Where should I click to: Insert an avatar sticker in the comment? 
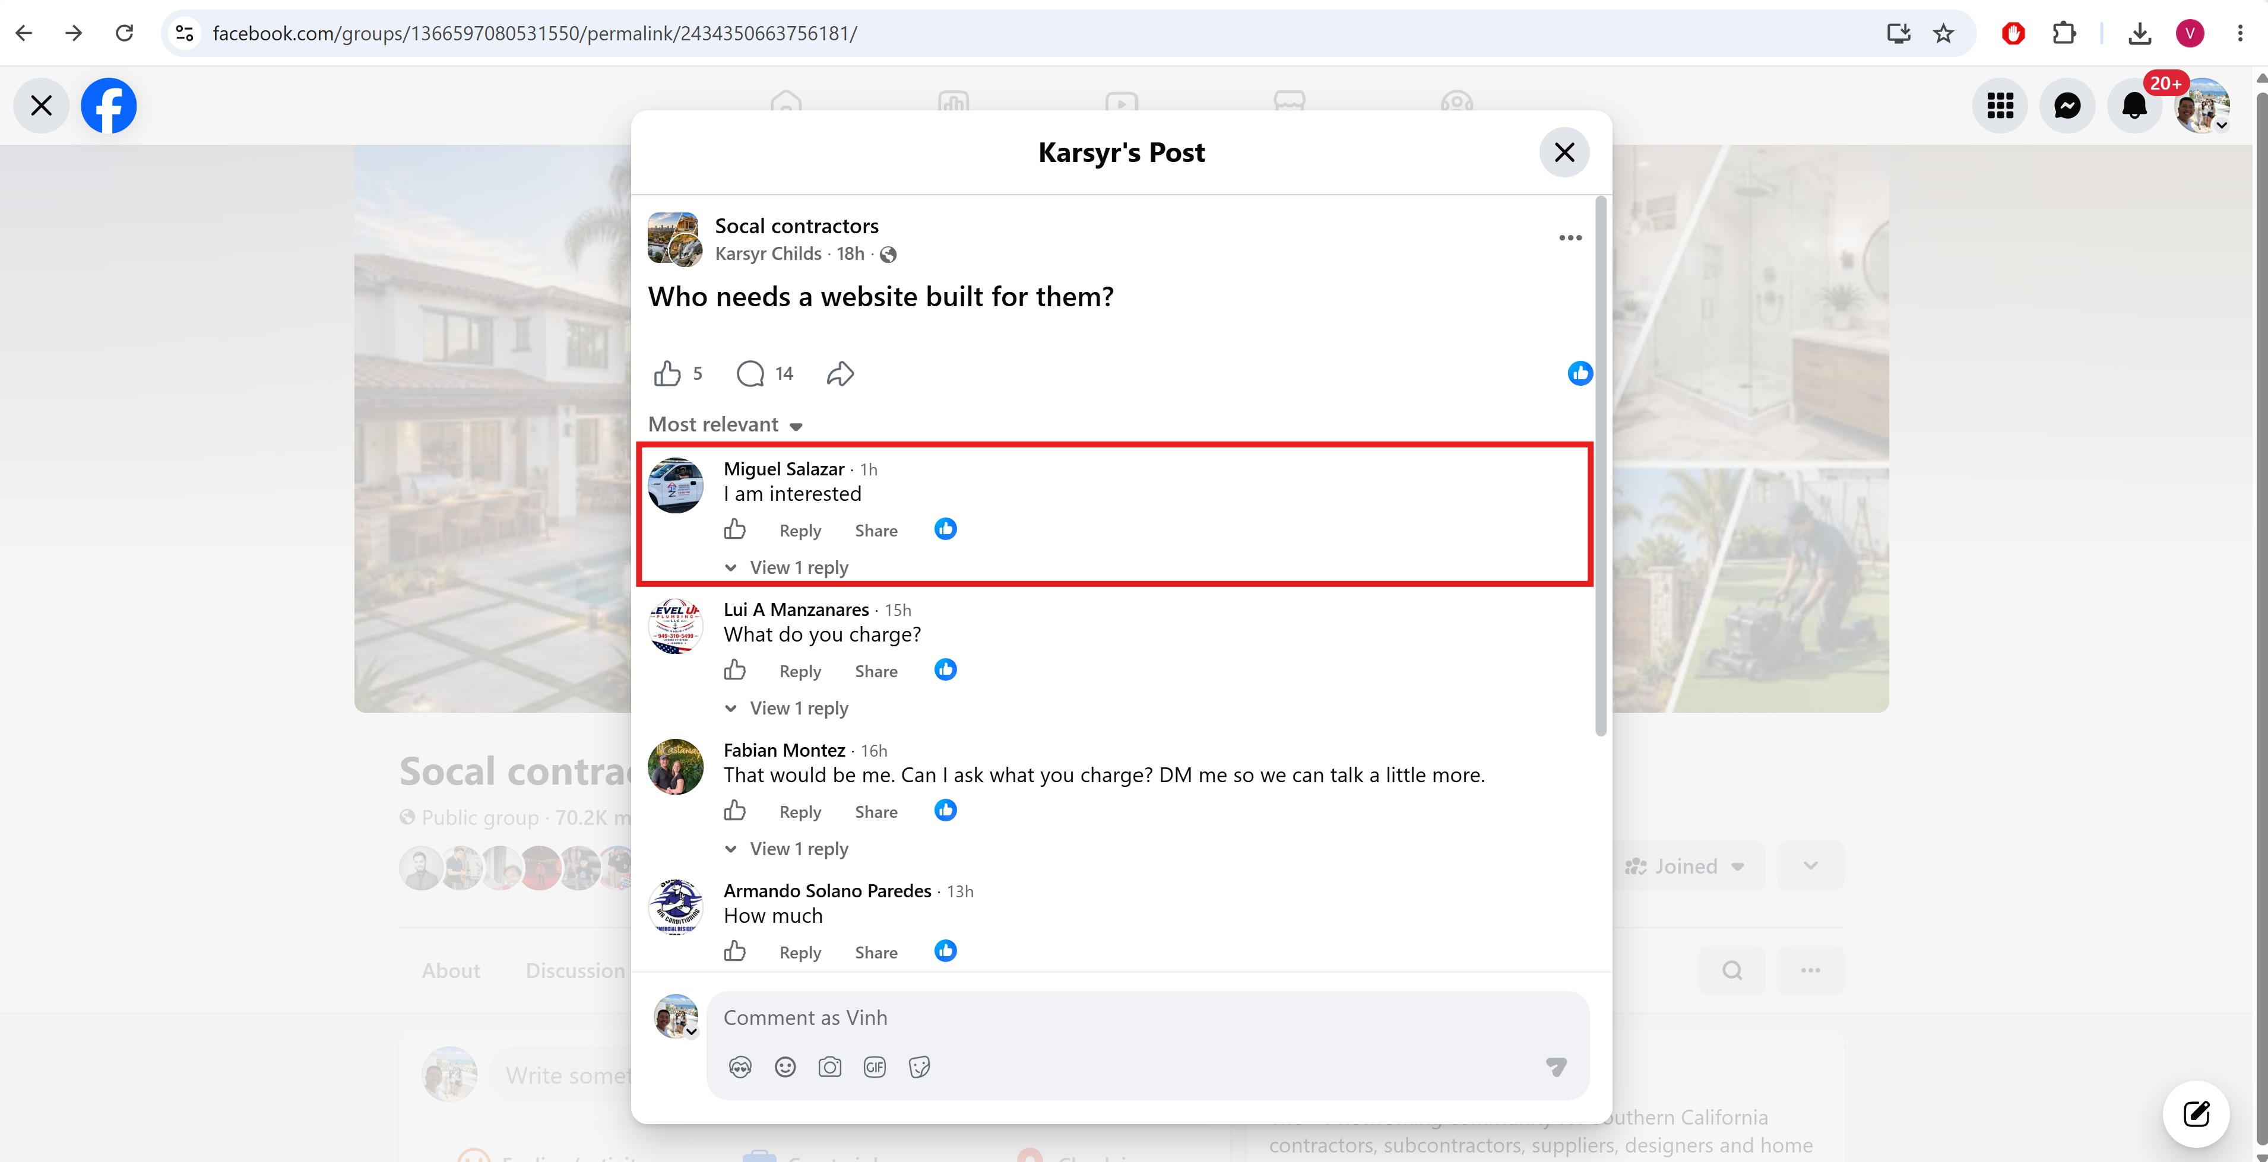740,1068
